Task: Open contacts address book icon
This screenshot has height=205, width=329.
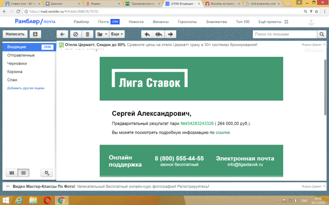Action: [x=35, y=34]
